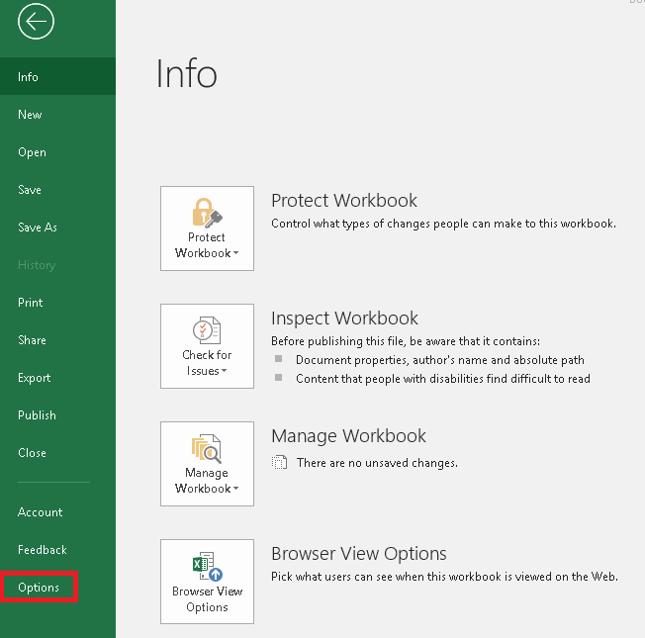This screenshot has height=638, width=645.
Task: Expand the Manage Workbook dropdown
Action: (x=207, y=489)
